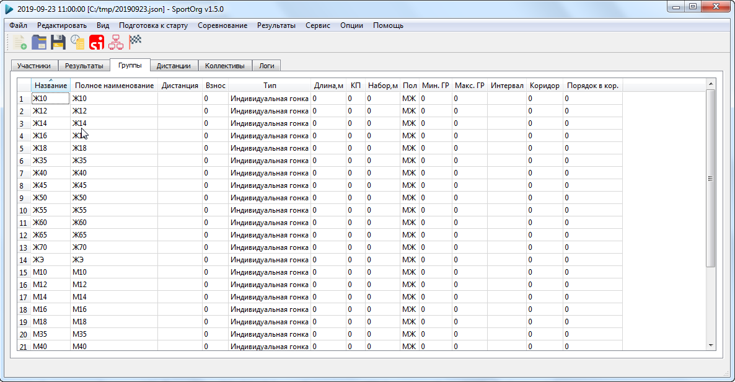Click Индивидуальная гонка in the М16 row
Image resolution: width=735 pixels, height=382 pixels.
pyautogui.click(x=270, y=309)
